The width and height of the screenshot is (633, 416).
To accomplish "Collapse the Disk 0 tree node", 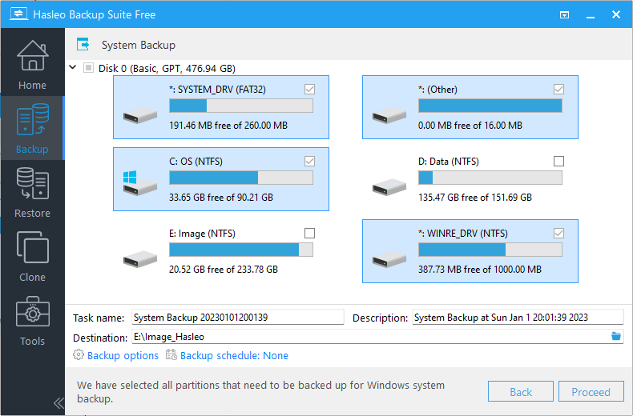I will 74,68.
